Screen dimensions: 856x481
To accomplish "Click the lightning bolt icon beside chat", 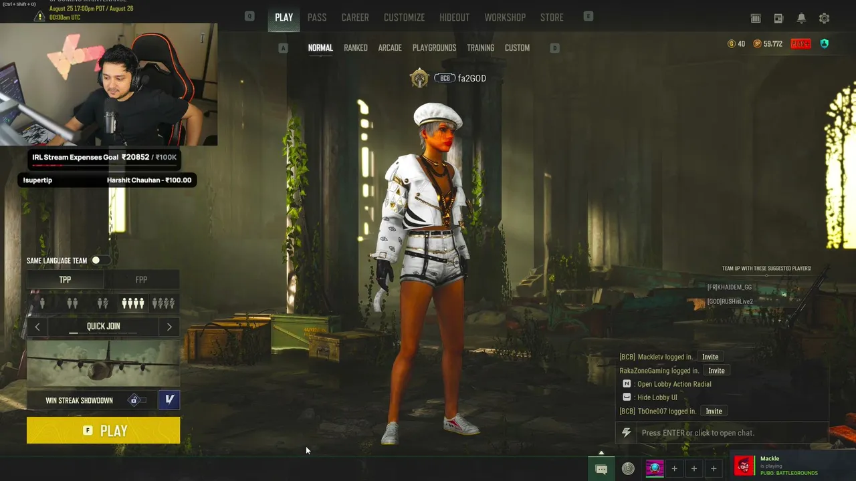I will [626, 433].
